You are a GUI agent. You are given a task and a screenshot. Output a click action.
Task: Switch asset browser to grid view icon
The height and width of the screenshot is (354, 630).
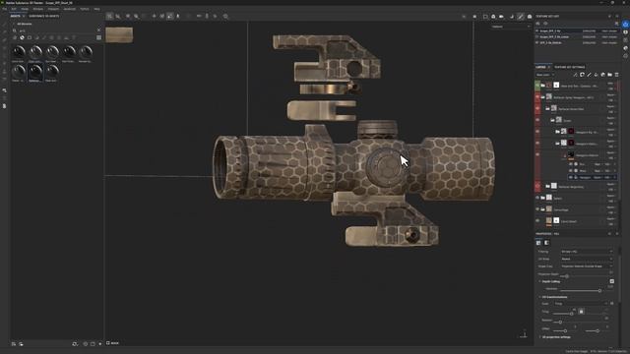pos(98,37)
